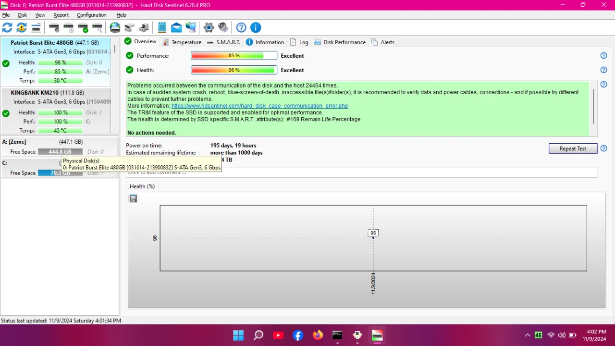Click the 98 data point on graph
This screenshot has width=615, height=346.
click(373, 237)
